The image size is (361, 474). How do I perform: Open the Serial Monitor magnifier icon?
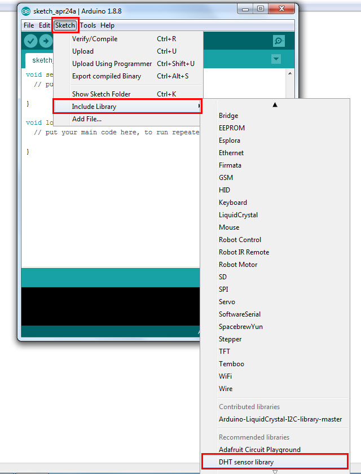point(279,41)
